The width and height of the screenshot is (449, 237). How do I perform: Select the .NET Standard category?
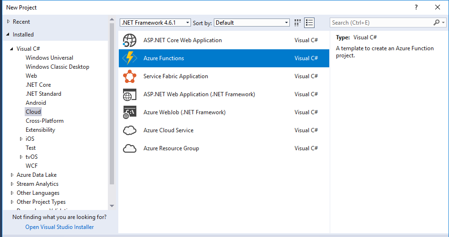pyautogui.click(x=43, y=94)
